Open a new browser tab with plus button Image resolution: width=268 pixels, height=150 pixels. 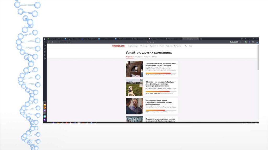click(x=201, y=39)
